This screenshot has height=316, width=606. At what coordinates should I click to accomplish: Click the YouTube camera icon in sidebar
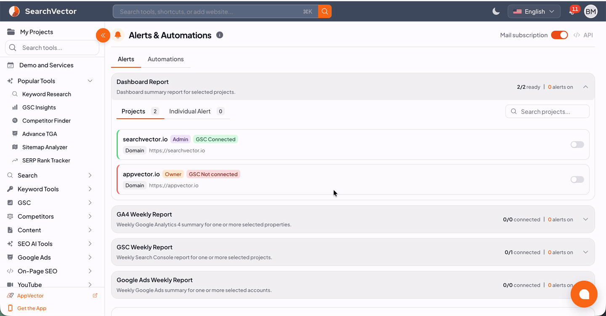tap(10, 285)
